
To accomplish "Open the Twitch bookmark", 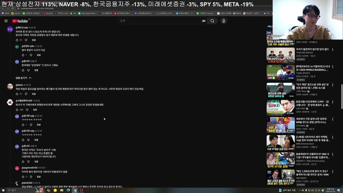I will coord(5,13).
